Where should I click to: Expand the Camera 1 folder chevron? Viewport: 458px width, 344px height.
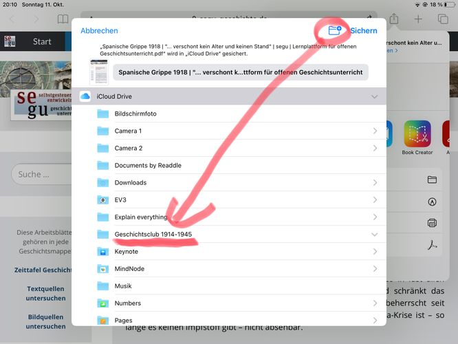[x=375, y=131]
